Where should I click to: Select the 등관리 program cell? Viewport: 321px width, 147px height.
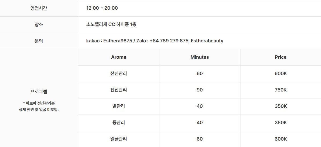pyautogui.click(x=119, y=123)
